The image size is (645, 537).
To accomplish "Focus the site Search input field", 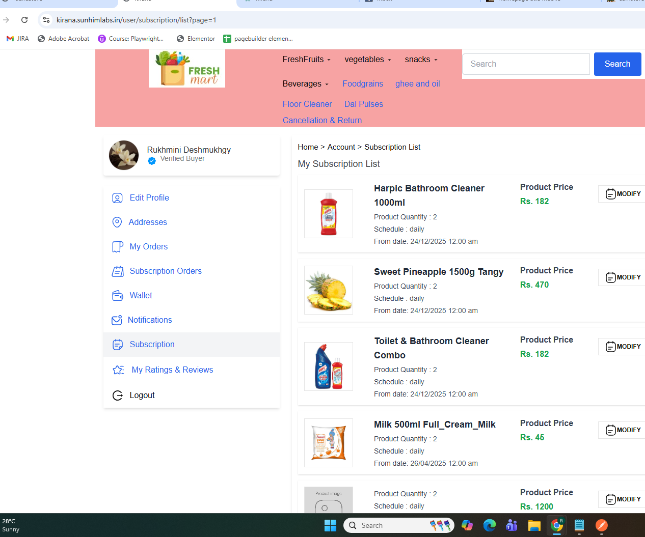I will [526, 64].
